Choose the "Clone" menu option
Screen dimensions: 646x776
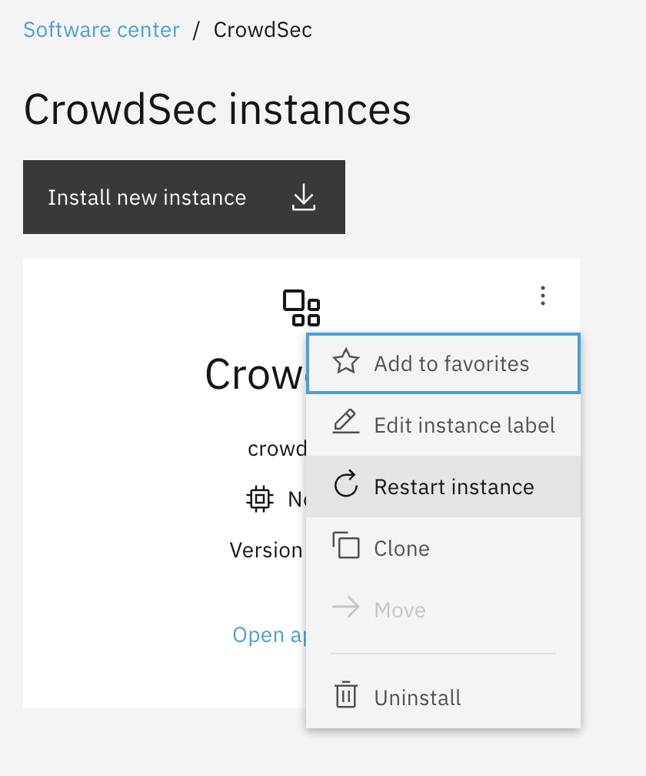click(x=401, y=548)
